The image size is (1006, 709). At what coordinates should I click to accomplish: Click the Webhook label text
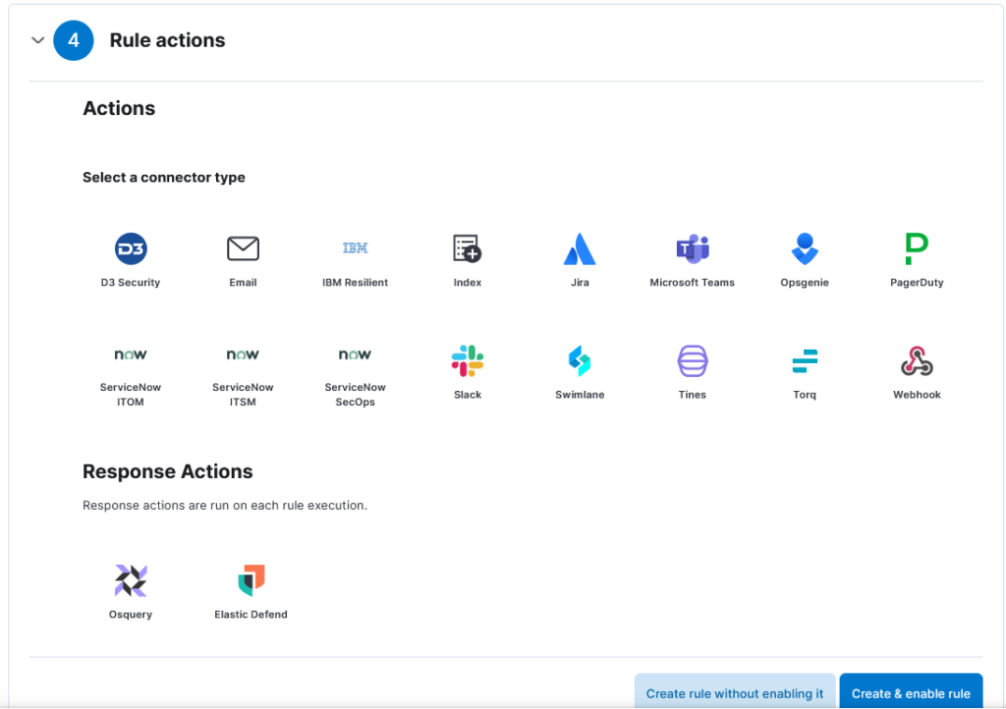917,395
